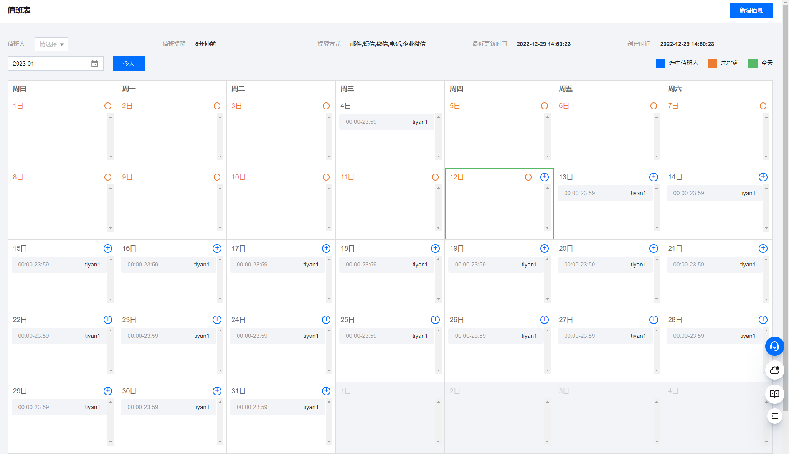Click the cloud assistant floating icon
This screenshot has height=454, width=789.
pos(774,370)
